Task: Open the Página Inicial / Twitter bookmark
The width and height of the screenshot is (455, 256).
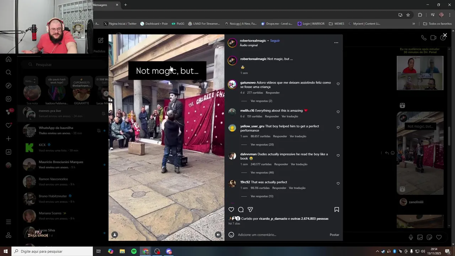Action: point(120,24)
